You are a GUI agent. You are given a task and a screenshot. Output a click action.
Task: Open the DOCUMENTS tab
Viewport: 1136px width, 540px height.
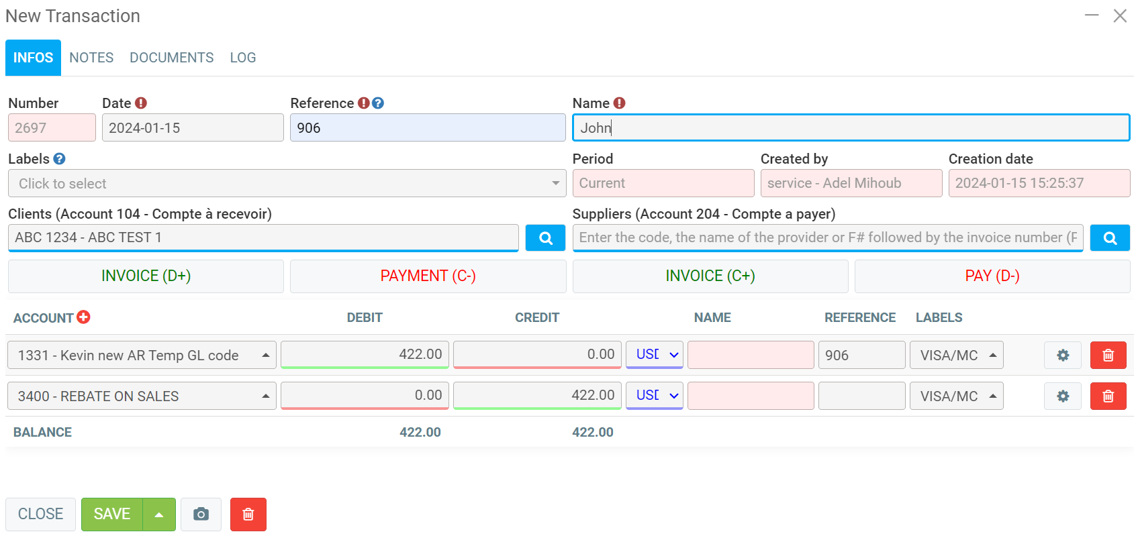coord(171,58)
